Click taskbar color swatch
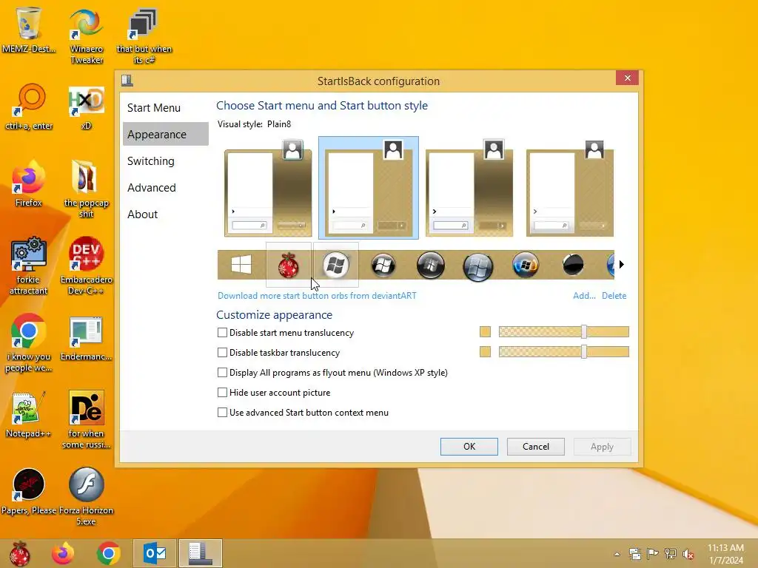 pyautogui.click(x=485, y=351)
